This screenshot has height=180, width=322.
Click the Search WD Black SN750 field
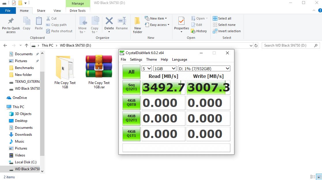(288, 45)
